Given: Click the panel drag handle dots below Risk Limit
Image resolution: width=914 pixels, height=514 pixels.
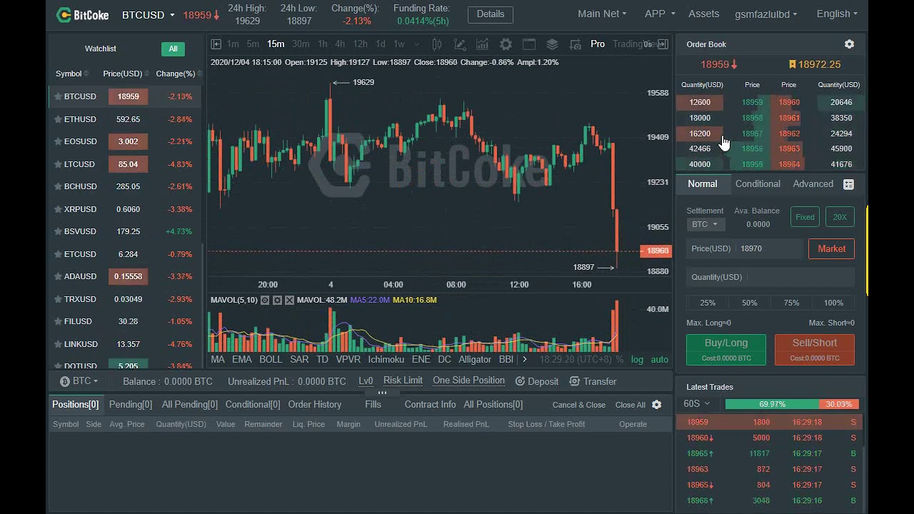Looking at the screenshot, I should (x=382, y=393).
